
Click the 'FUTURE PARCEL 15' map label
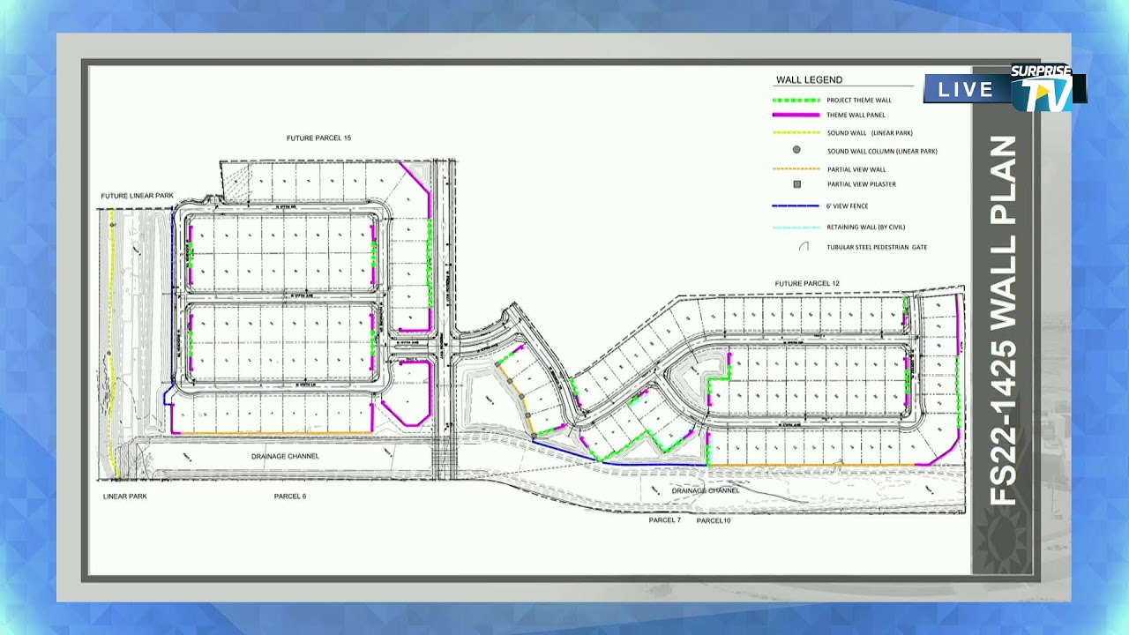point(318,138)
